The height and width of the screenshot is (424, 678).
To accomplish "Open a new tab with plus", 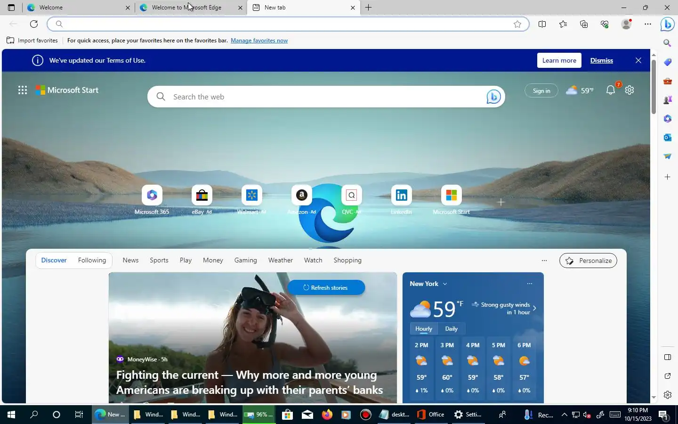I will pyautogui.click(x=369, y=8).
